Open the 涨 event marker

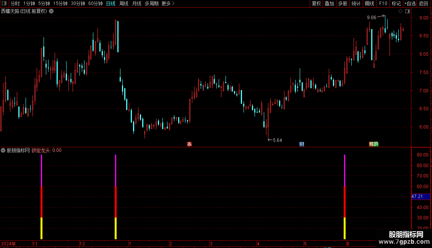click(189, 144)
